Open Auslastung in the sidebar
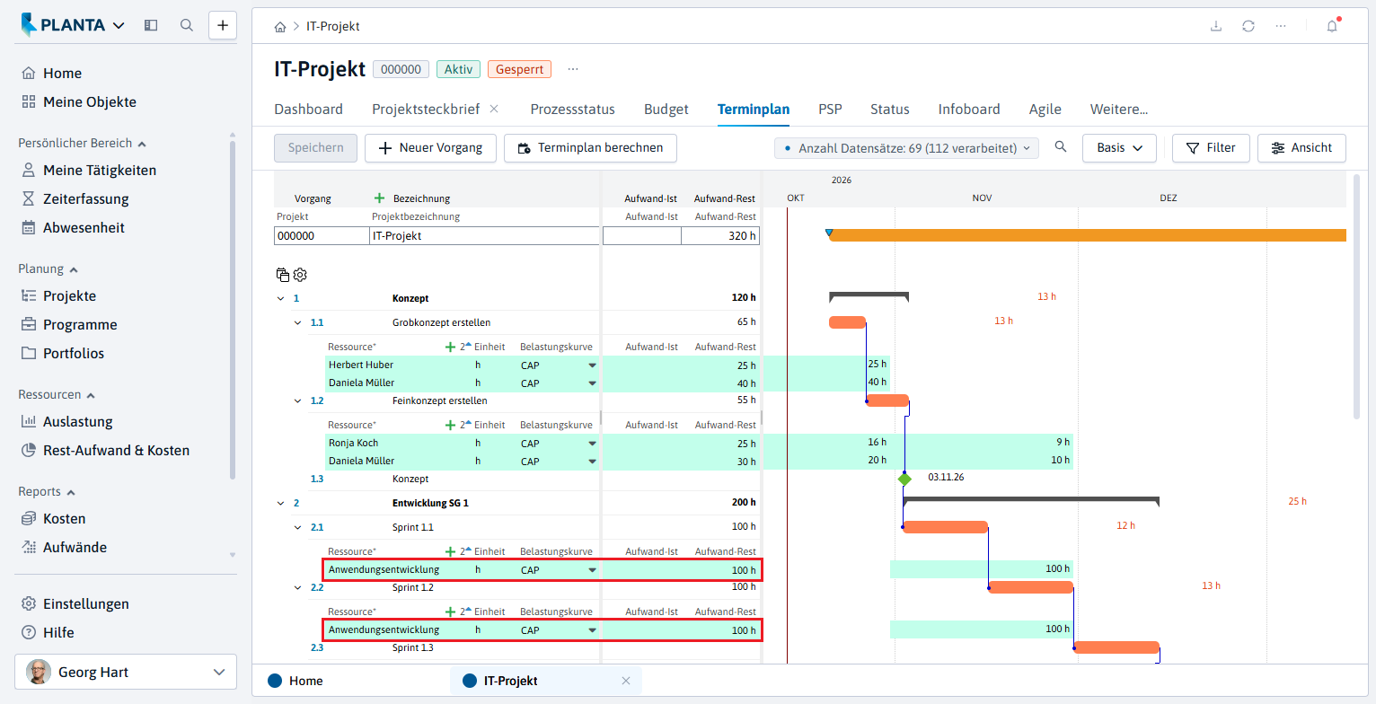The width and height of the screenshot is (1376, 704). click(78, 421)
